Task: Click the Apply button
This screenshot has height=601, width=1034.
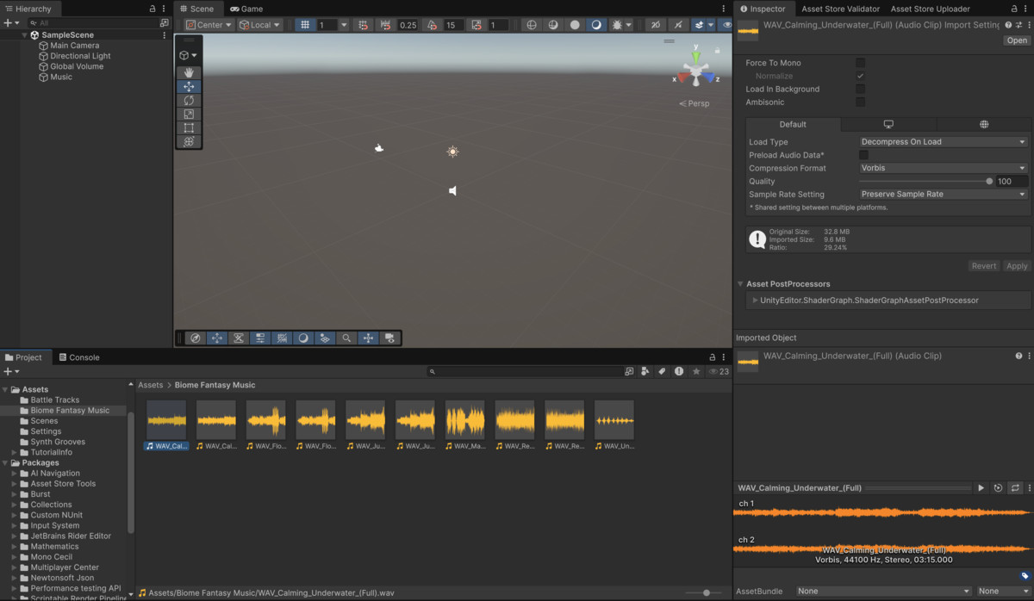Action: pyautogui.click(x=1017, y=266)
